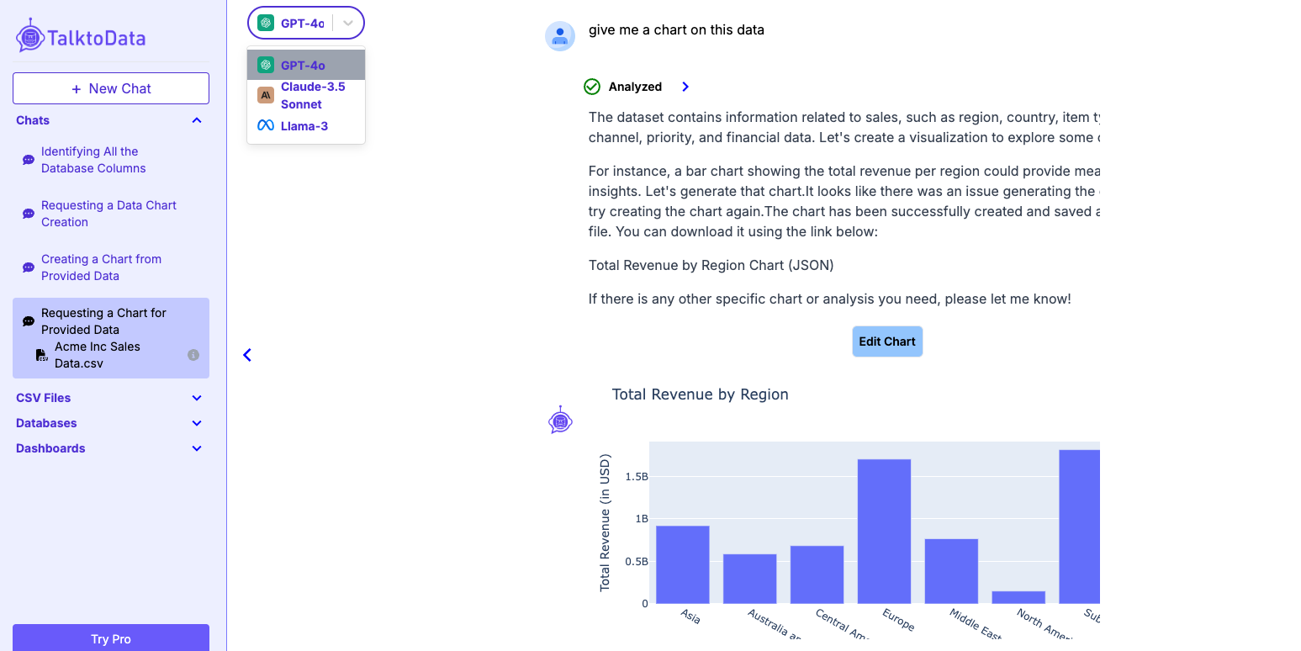
Task: Open the 'Creating a Chart from Provided Data' chat
Action: 100,267
